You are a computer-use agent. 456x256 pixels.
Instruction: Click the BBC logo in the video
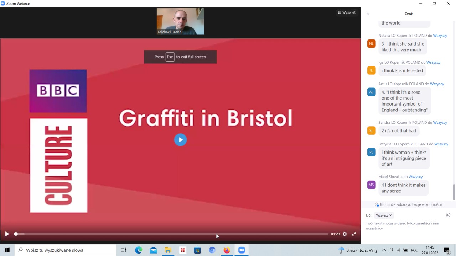click(x=58, y=91)
